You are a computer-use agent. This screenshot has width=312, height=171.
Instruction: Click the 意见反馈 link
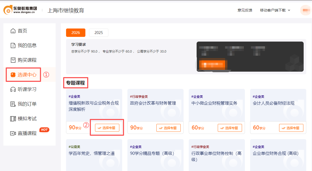coord(245,10)
